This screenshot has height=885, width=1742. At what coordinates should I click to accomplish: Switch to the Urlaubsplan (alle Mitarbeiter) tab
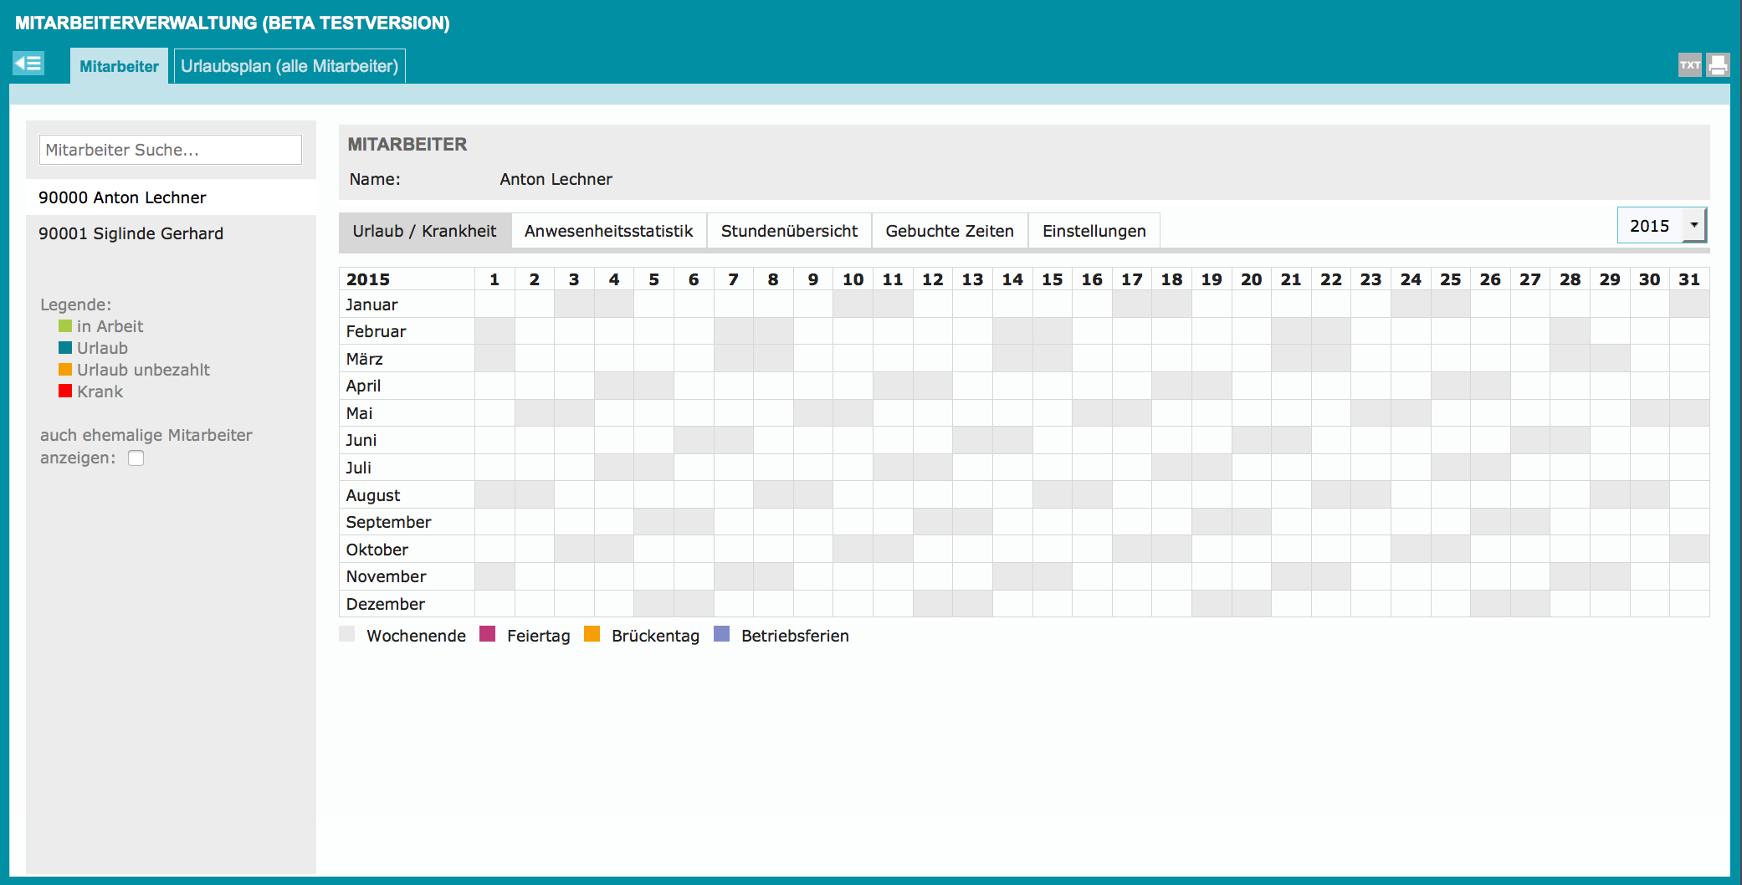pos(289,66)
